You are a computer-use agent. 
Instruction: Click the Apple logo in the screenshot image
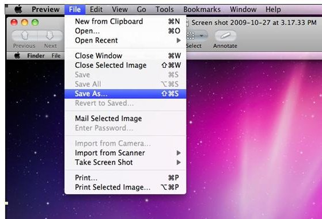click(x=17, y=56)
